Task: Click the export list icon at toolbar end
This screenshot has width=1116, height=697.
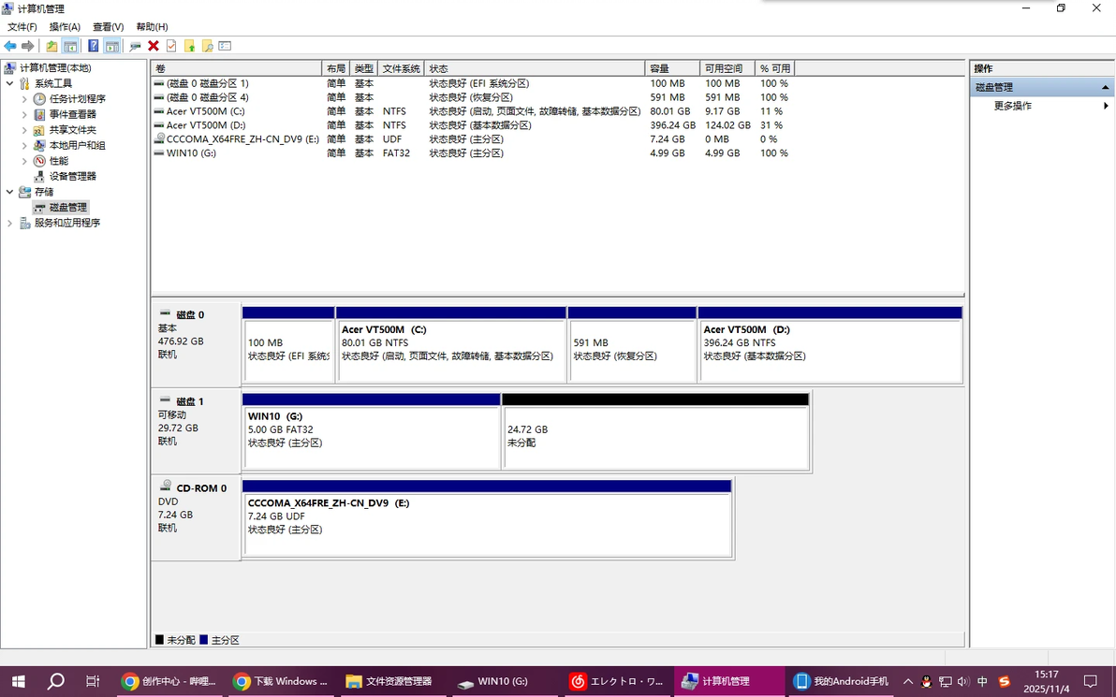Action: point(225,45)
